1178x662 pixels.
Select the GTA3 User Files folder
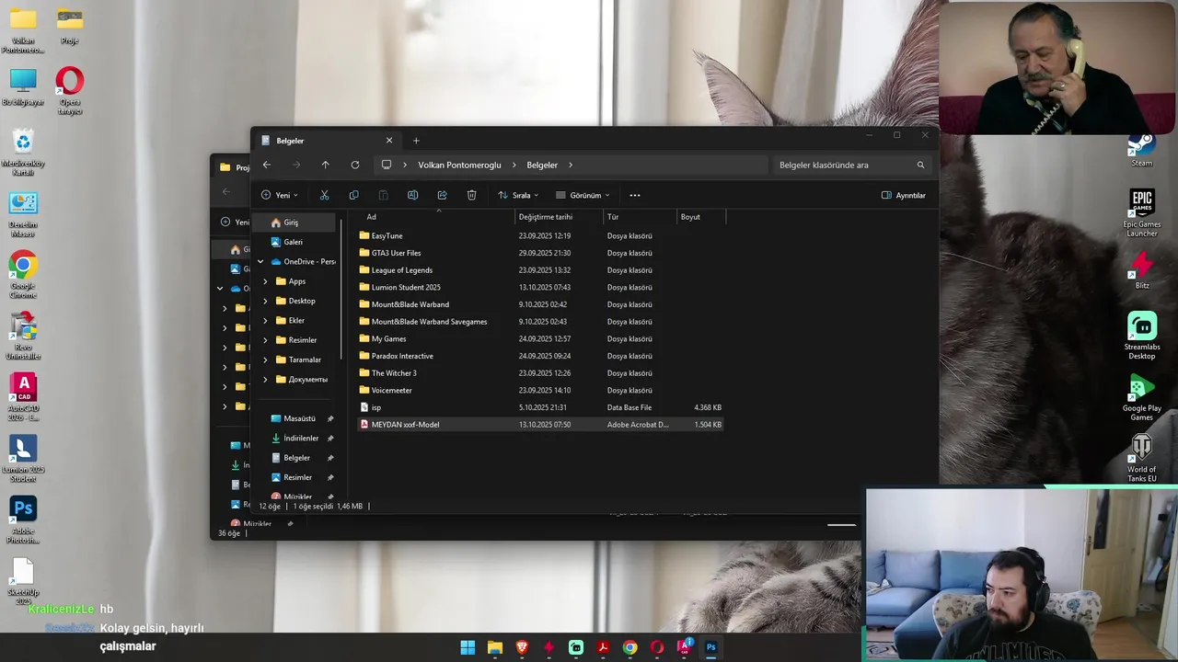541,253
